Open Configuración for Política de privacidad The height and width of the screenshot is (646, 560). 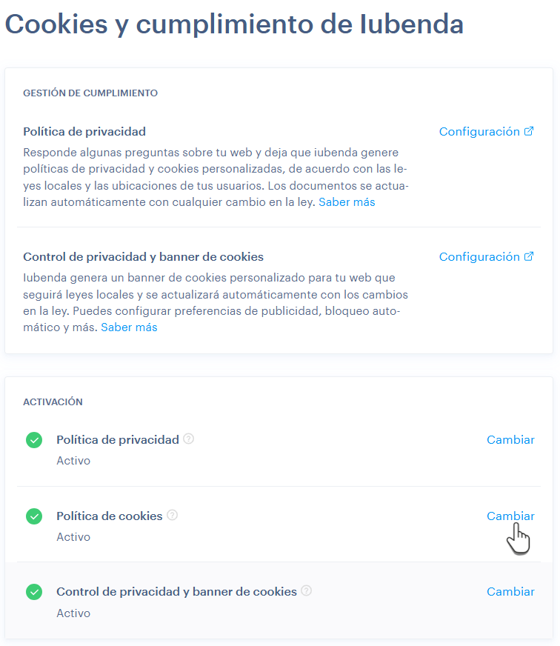[481, 130]
